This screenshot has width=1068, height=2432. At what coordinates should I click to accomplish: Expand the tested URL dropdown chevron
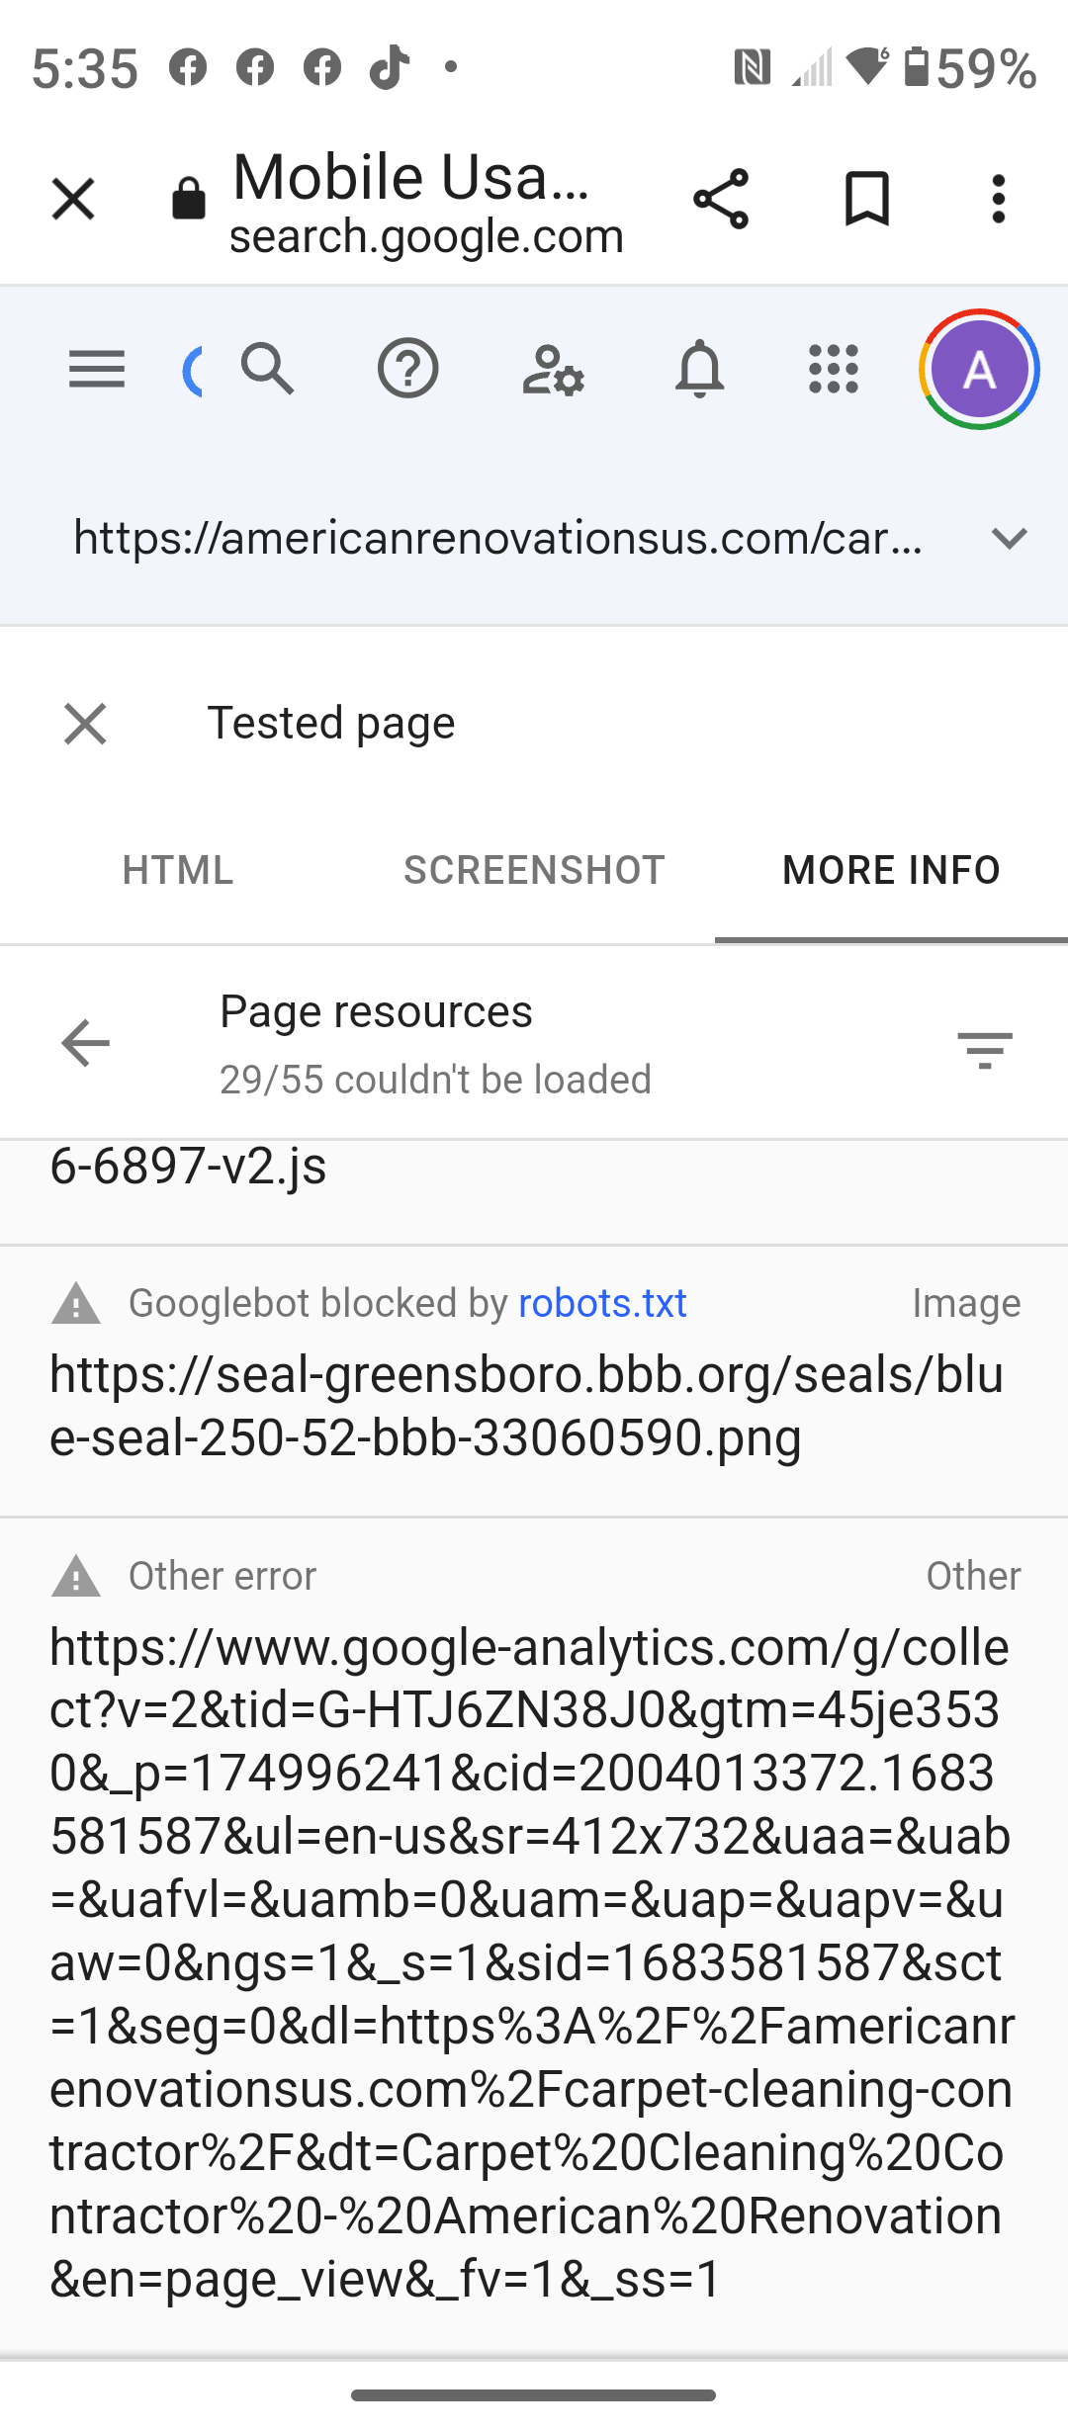coord(1009,539)
